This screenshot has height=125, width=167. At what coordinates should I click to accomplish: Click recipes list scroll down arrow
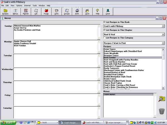(x=163, y=88)
